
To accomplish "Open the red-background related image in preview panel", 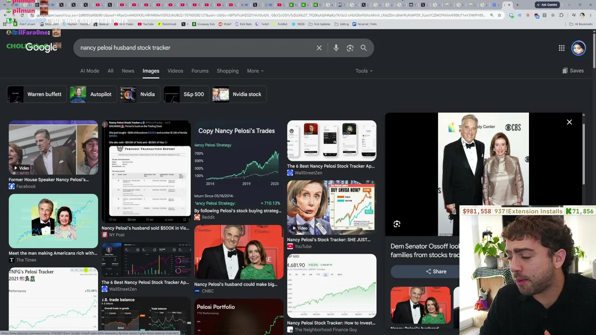I will coord(420,305).
